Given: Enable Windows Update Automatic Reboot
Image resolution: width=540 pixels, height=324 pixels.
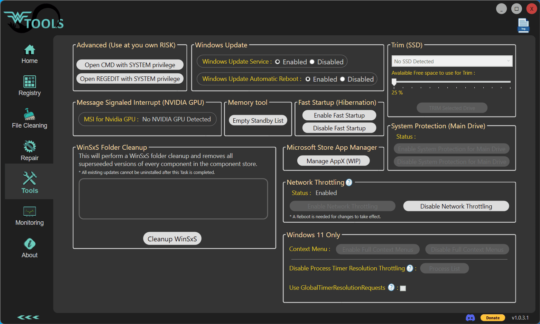Looking at the screenshot, I should (308, 79).
